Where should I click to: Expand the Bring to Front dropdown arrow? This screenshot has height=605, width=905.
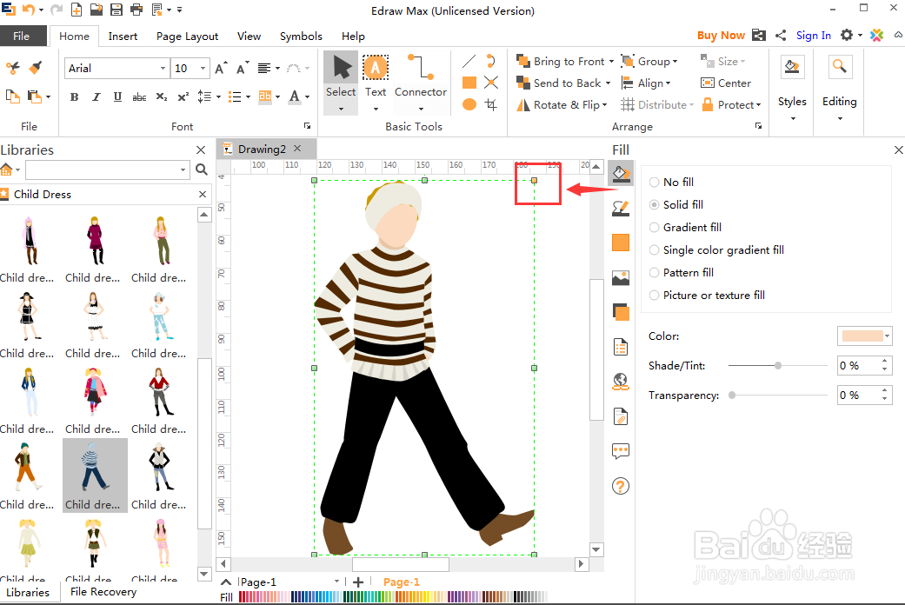(x=611, y=61)
